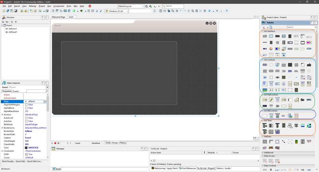Image resolution: width=319 pixels, height=172 pixels.
Task: Open the Refactor menu
Action: [33, 6]
